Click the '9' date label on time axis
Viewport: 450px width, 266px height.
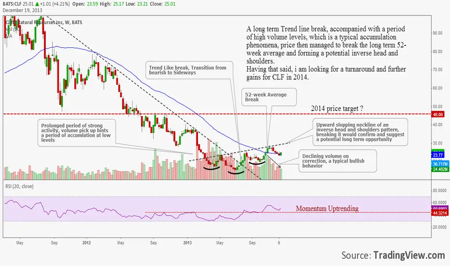[x=279, y=243]
